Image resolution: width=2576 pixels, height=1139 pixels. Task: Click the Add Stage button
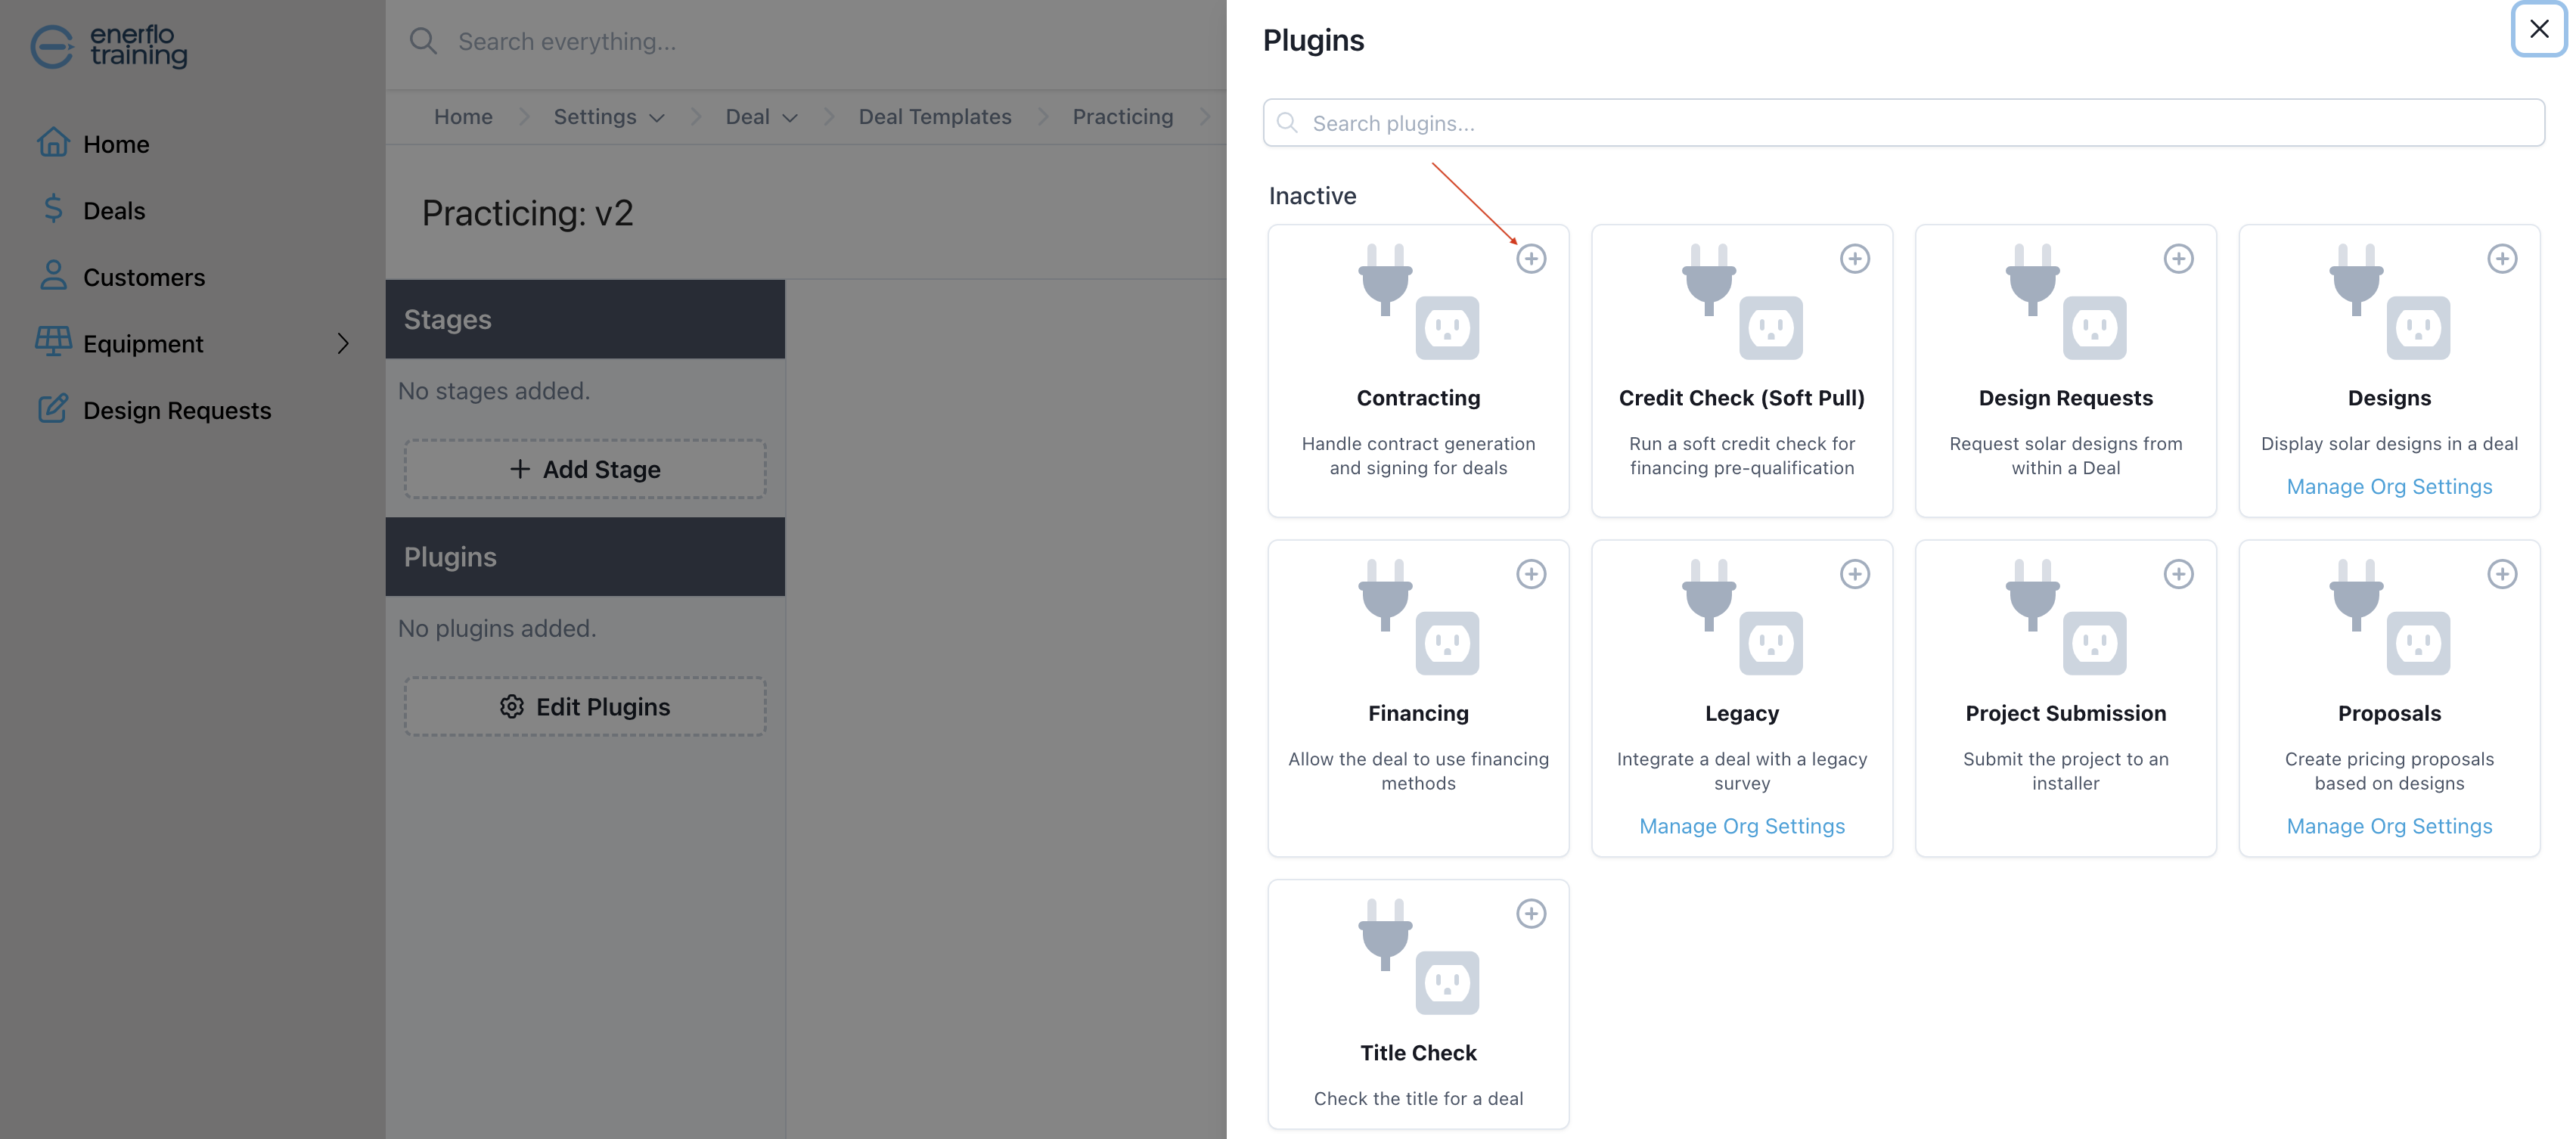coord(585,469)
